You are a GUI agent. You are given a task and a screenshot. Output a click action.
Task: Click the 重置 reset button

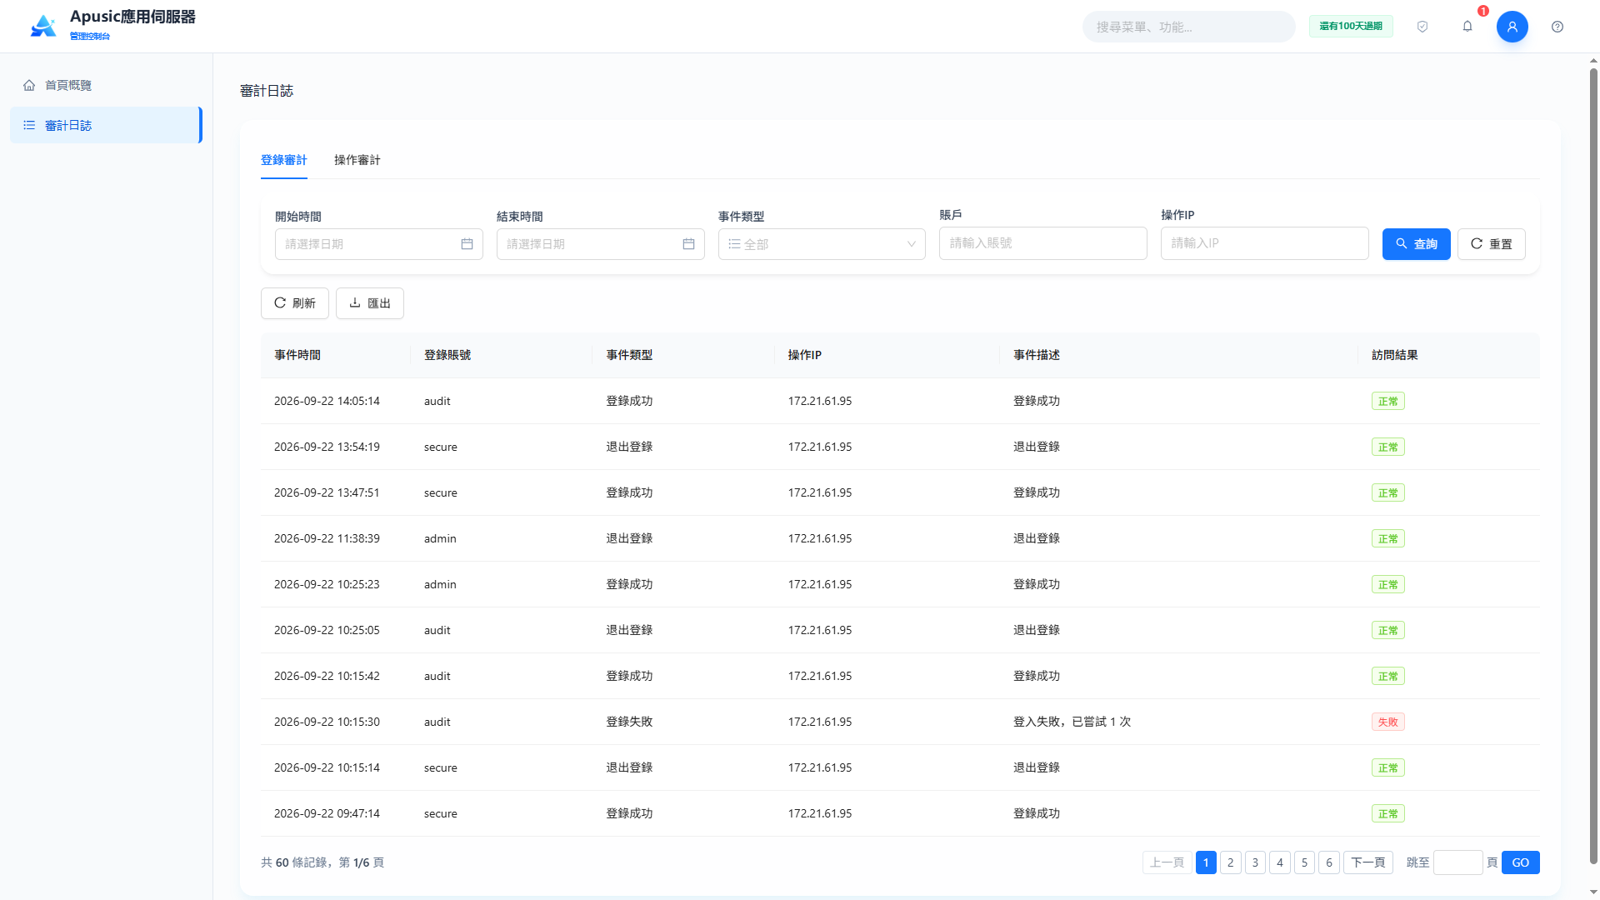tap(1491, 244)
